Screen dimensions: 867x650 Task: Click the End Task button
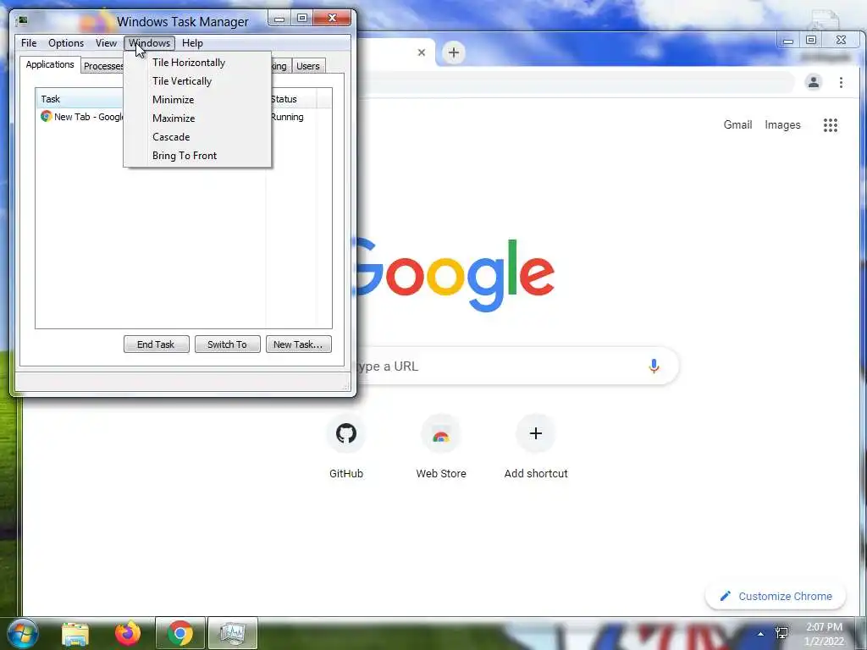coord(156,344)
